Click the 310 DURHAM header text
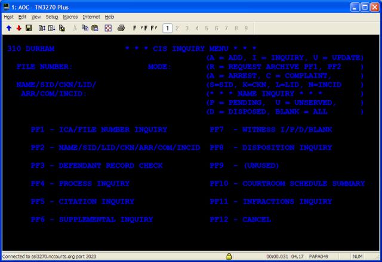Screen dimensions: 382x262 (x=30, y=48)
